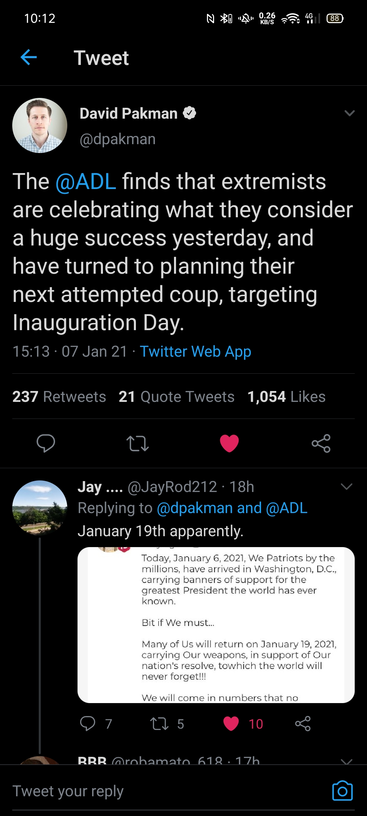367x816 pixels.
Task: Share Jay's reply tweet
Action: pyautogui.click(x=303, y=724)
